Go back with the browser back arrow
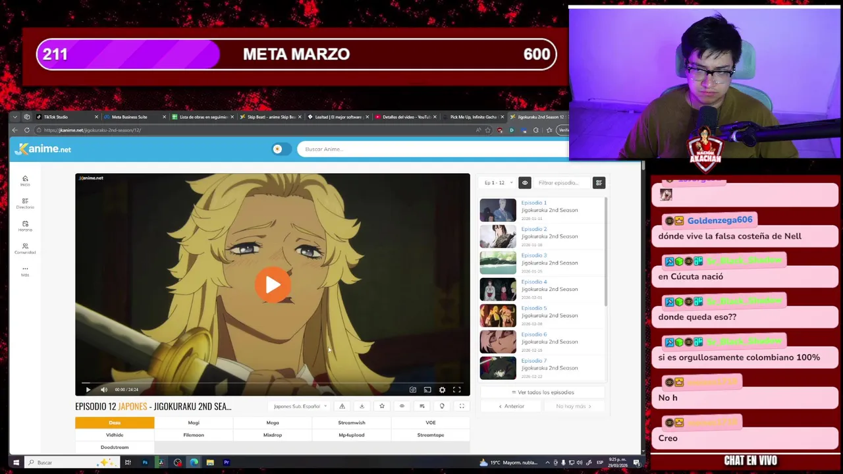 pyautogui.click(x=15, y=130)
